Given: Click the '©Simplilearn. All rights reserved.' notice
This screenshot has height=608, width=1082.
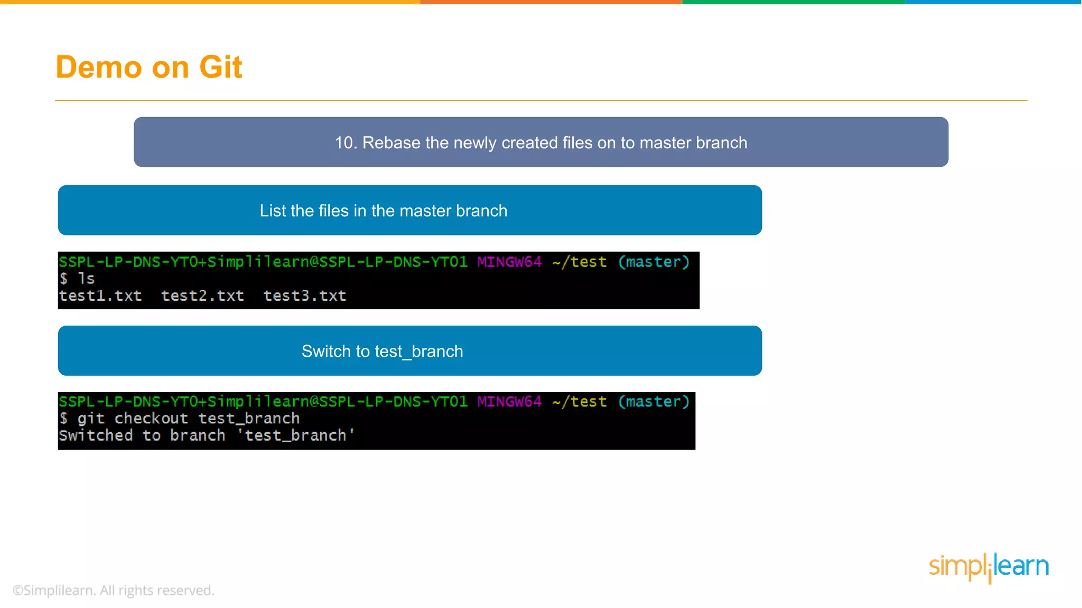Looking at the screenshot, I should coord(114,590).
